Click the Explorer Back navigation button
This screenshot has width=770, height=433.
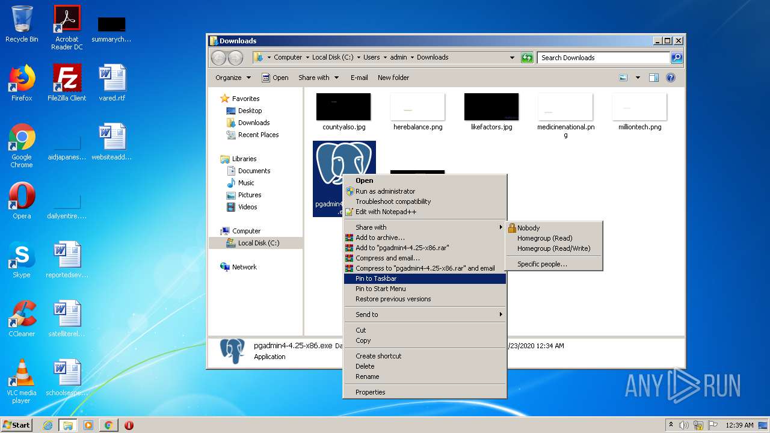click(x=219, y=58)
